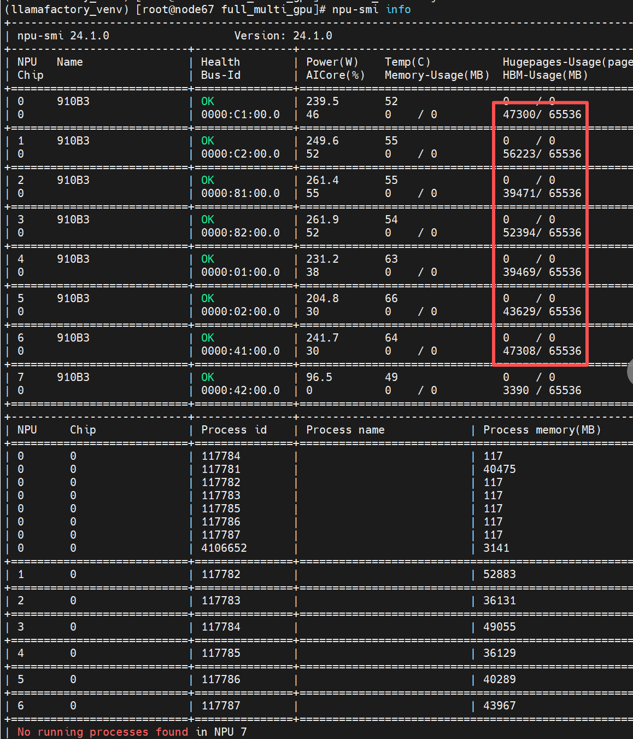Click the power value 249.6
Viewport: 633px width, 739px height.
pyautogui.click(x=323, y=141)
